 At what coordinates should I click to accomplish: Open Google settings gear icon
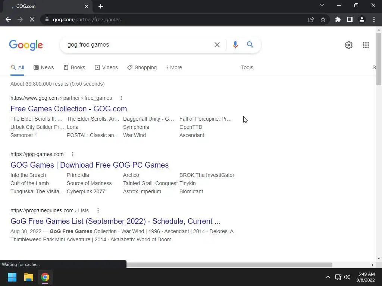click(x=349, y=45)
